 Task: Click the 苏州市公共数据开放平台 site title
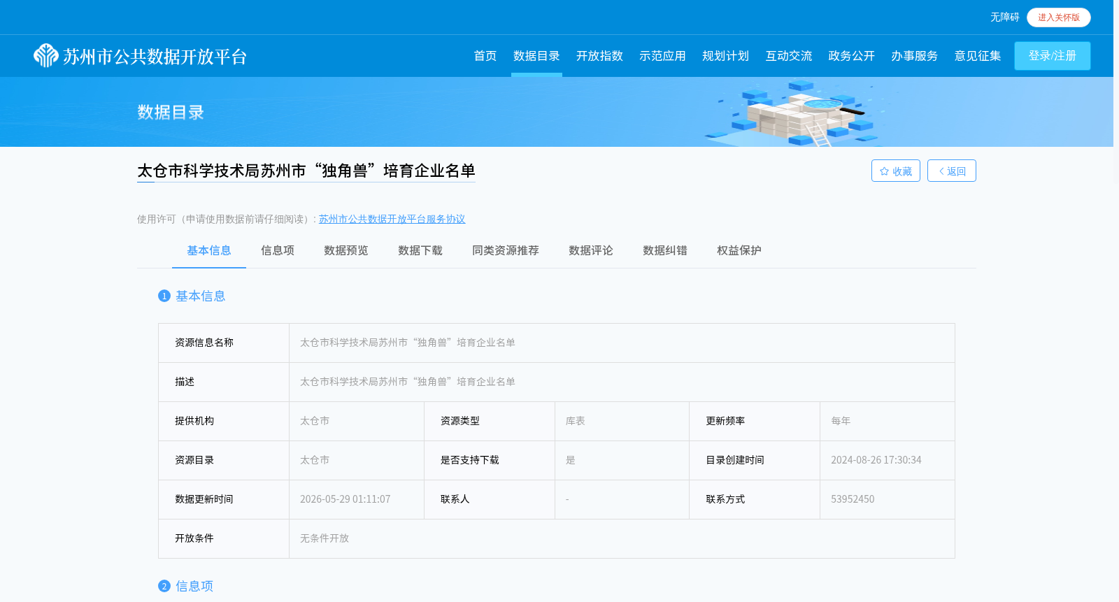(155, 57)
